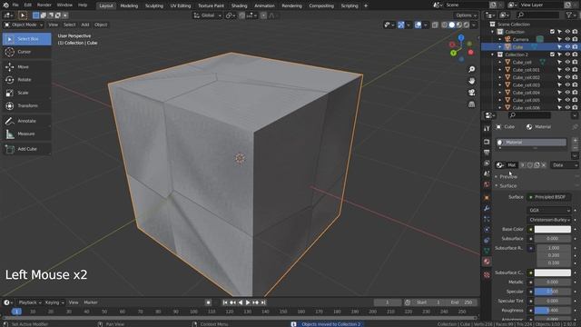581x327 pixels.
Task: Activate the Cursor tool
Action: [26, 52]
